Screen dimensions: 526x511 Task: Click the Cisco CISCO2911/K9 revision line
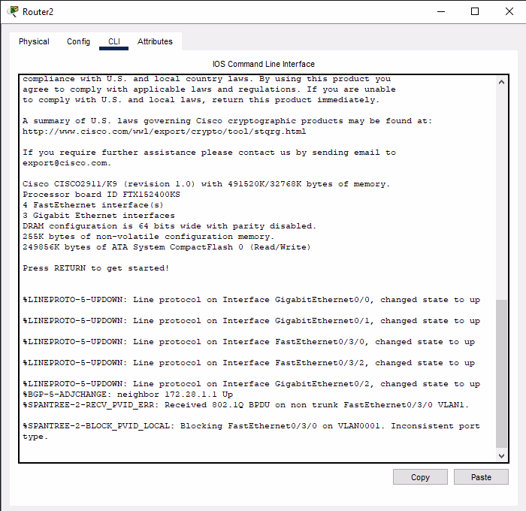[207, 184]
